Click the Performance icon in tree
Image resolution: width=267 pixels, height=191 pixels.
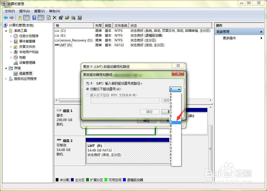pos(16,57)
